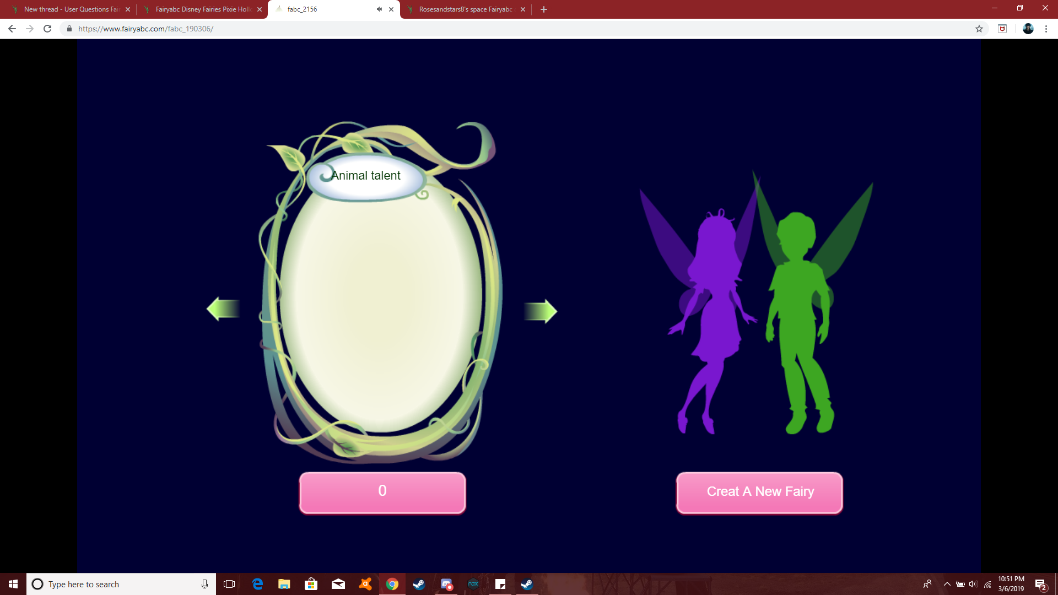The image size is (1058, 595).
Task: Open Microsoft Store from the taskbar
Action: click(311, 584)
